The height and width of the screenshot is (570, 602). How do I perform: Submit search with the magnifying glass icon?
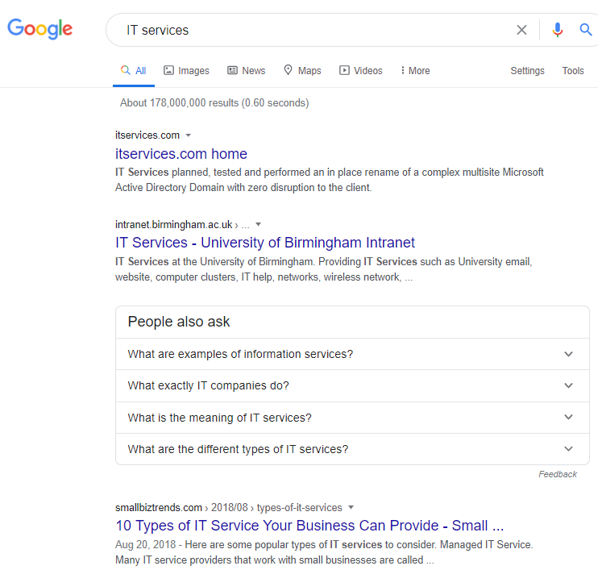point(586,30)
